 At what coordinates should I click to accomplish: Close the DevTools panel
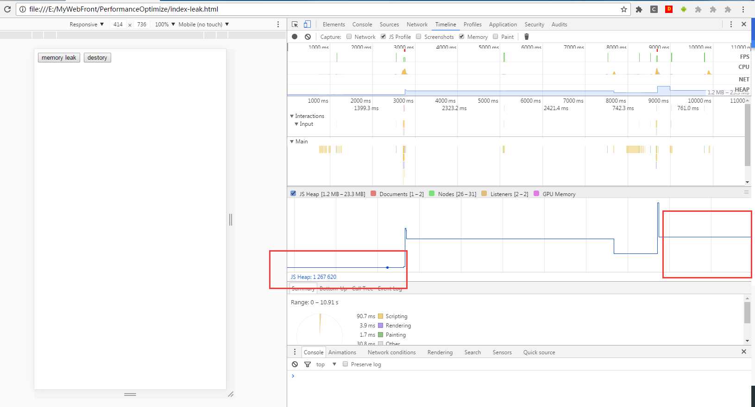point(744,25)
